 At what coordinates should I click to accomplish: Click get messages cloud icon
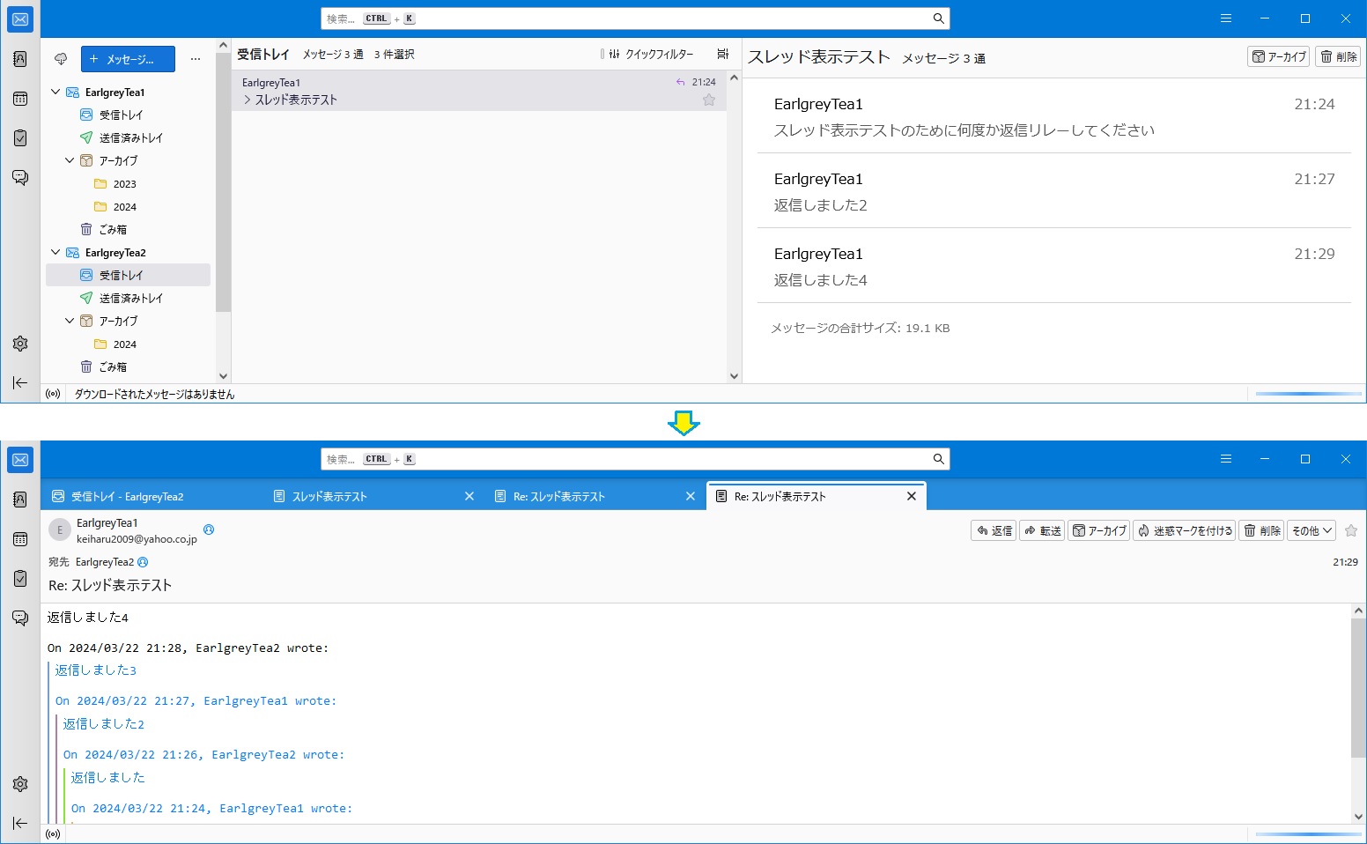click(61, 59)
